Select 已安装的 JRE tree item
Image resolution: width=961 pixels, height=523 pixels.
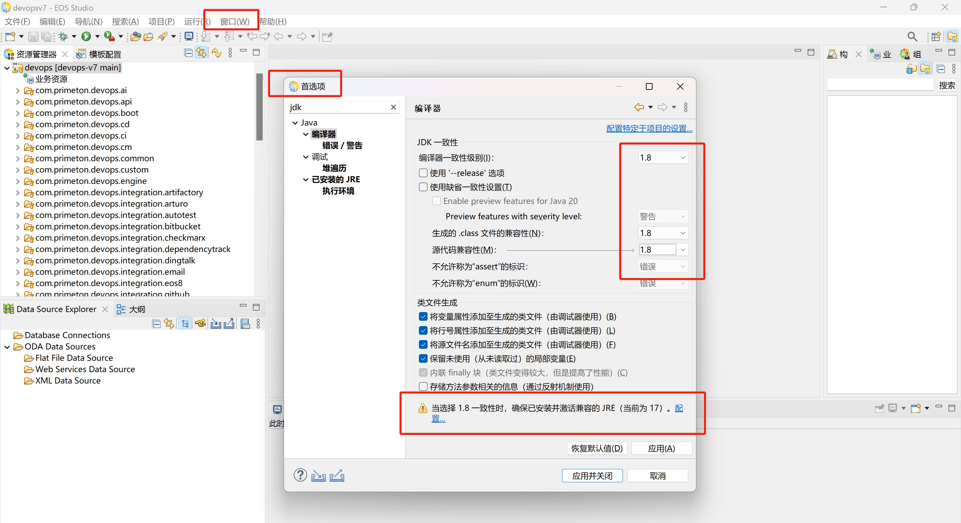(x=336, y=180)
